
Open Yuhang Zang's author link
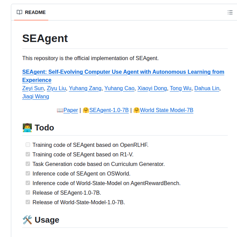(85, 88)
